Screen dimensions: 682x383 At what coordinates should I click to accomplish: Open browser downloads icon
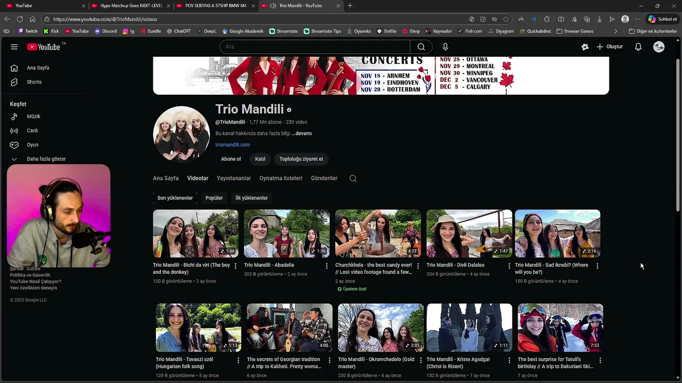point(599,19)
